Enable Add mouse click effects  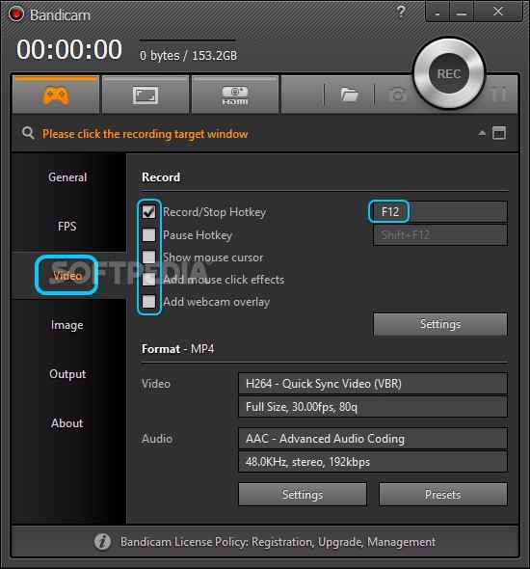pyautogui.click(x=148, y=280)
